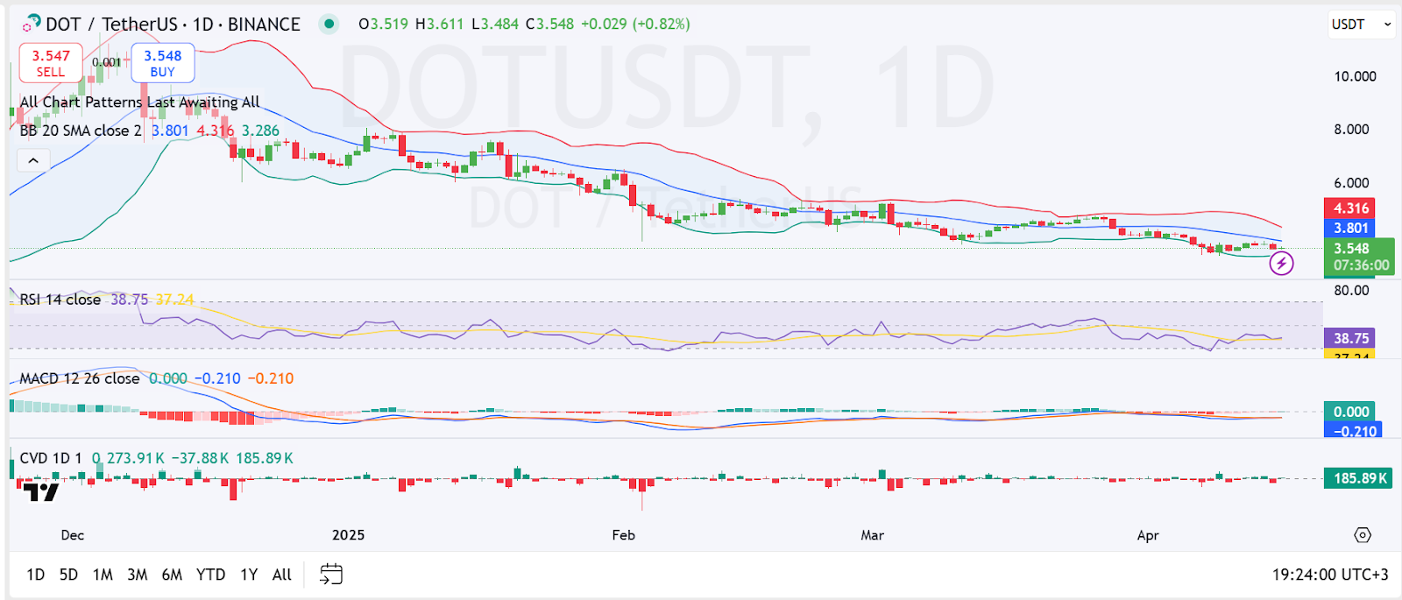Click the 0.001 spread value
This screenshot has height=600, width=1402.
pyautogui.click(x=107, y=62)
